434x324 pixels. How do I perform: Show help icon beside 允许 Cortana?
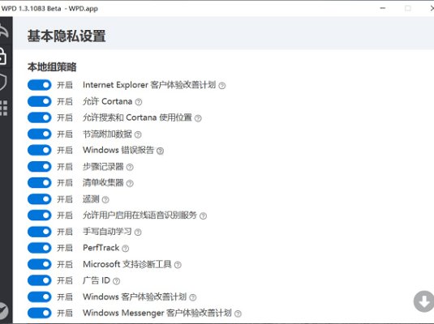[139, 102]
